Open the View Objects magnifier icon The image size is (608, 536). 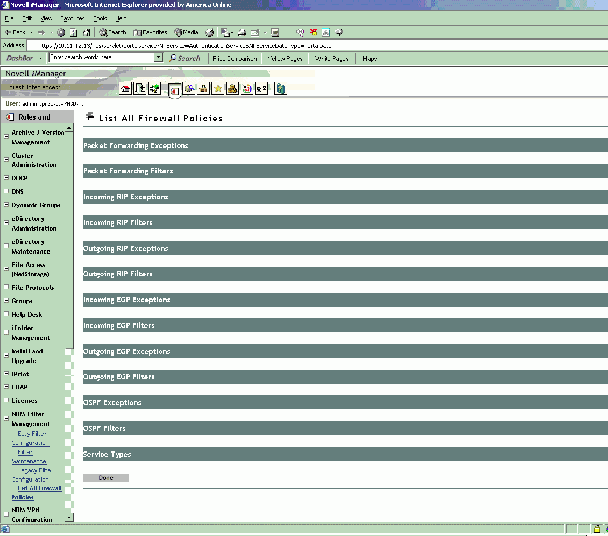[189, 89]
